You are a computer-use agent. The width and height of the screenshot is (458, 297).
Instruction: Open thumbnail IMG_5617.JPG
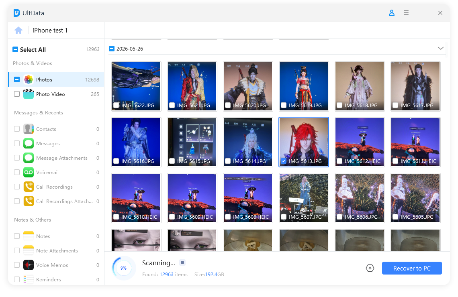pyautogui.click(x=415, y=86)
